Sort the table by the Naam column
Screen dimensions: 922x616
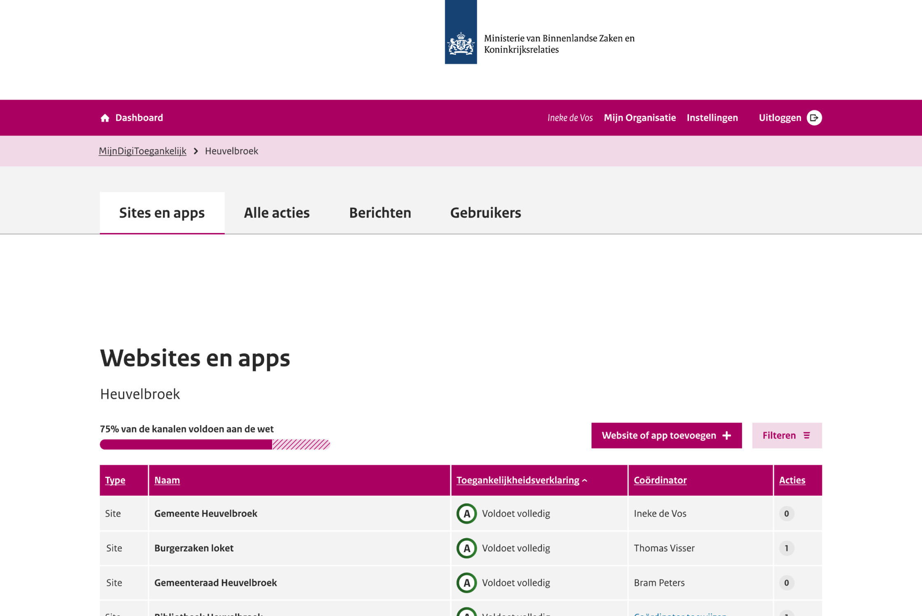(167, 480)
